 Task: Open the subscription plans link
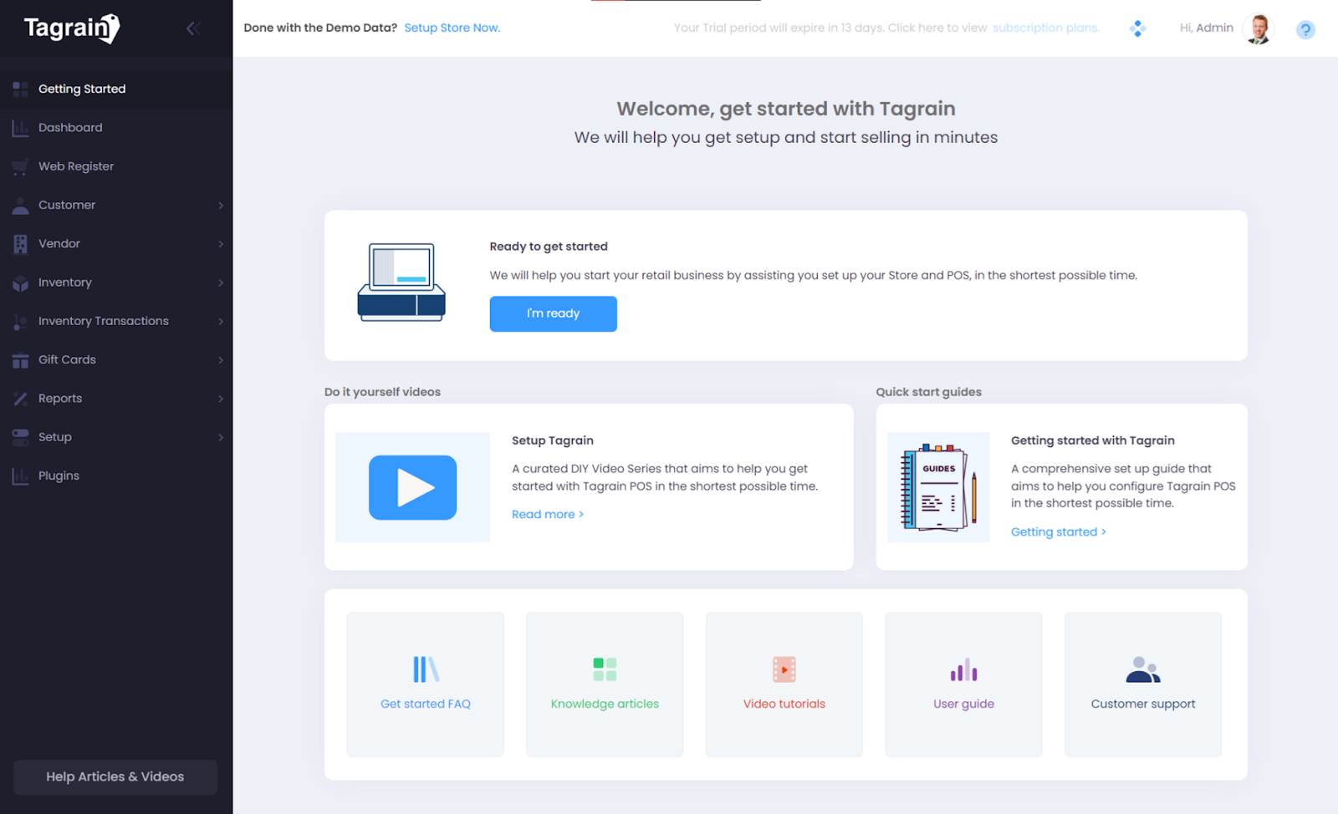click(x=1046, y=28)
